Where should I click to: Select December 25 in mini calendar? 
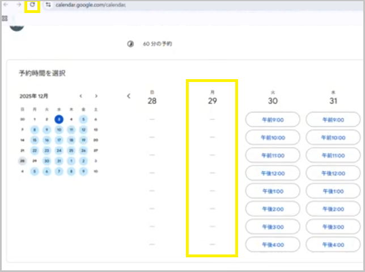pos(71,150)
